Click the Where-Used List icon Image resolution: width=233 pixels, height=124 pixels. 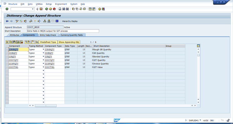click(x=39, y=21)
